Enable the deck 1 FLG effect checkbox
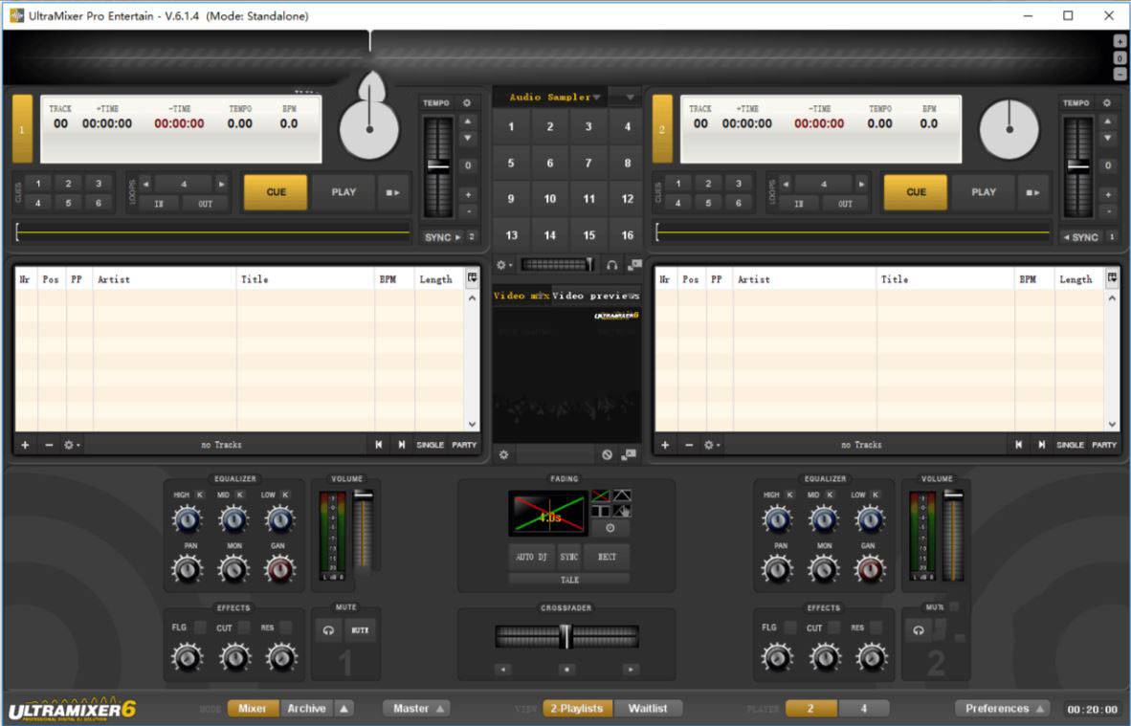The height and width of the screenshot is (726, 1131). pos(201,627)
